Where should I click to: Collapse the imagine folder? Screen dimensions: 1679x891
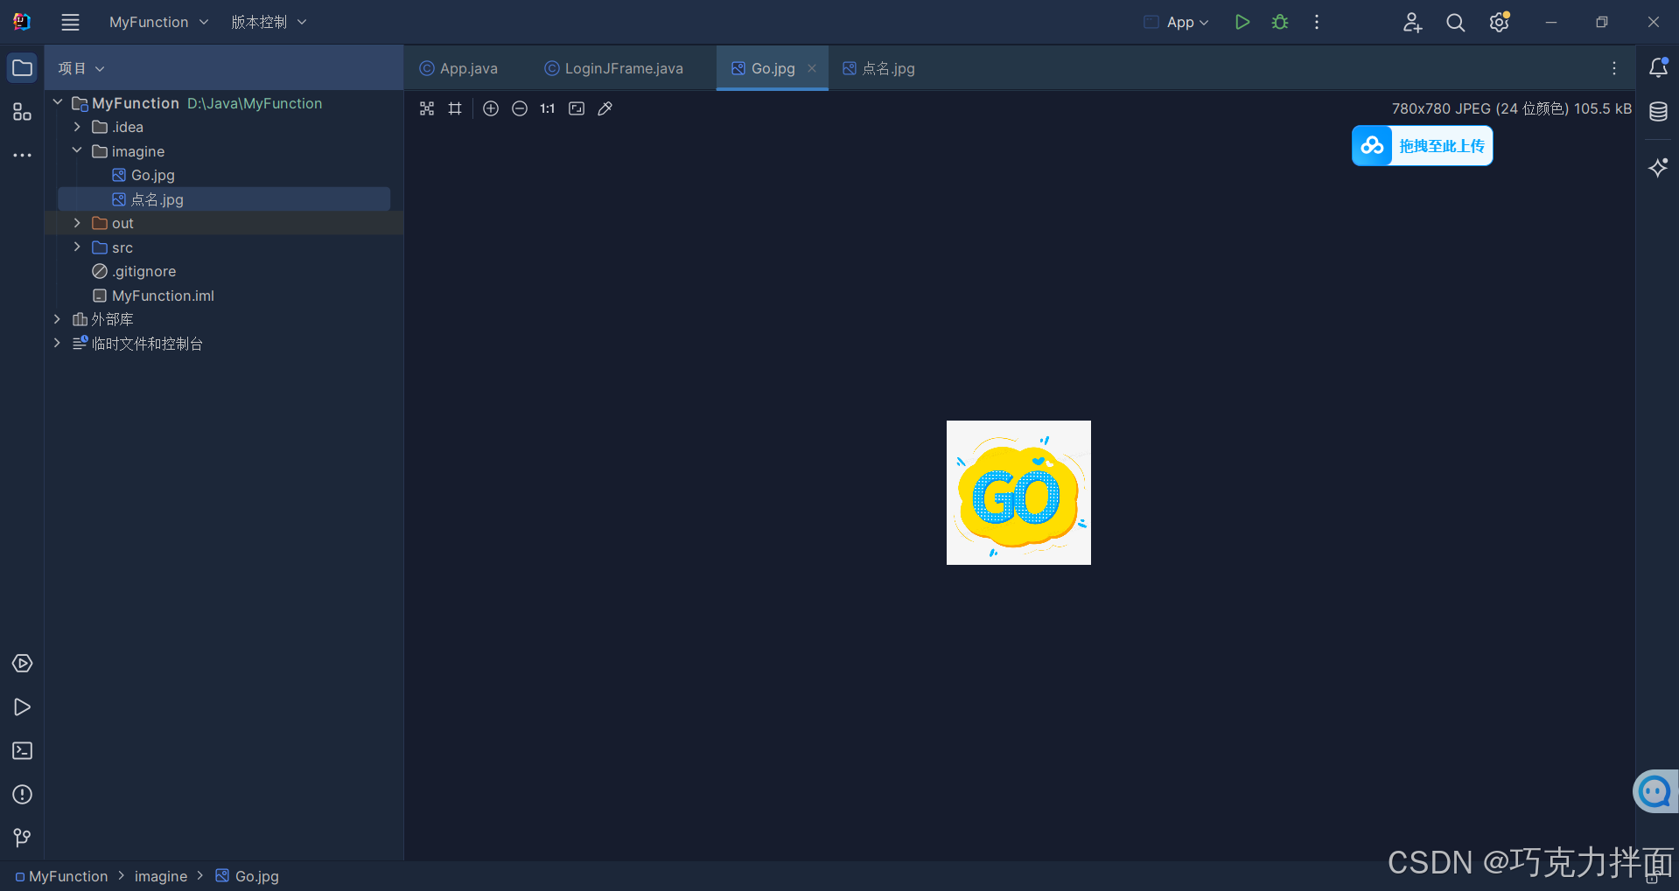tap(77, 150)
